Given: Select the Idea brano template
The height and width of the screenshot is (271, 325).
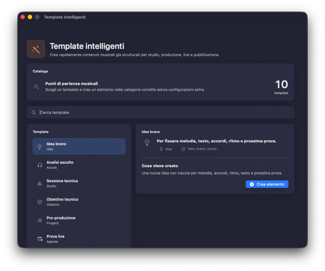Looking at the screenshot, I should (79, 147).
